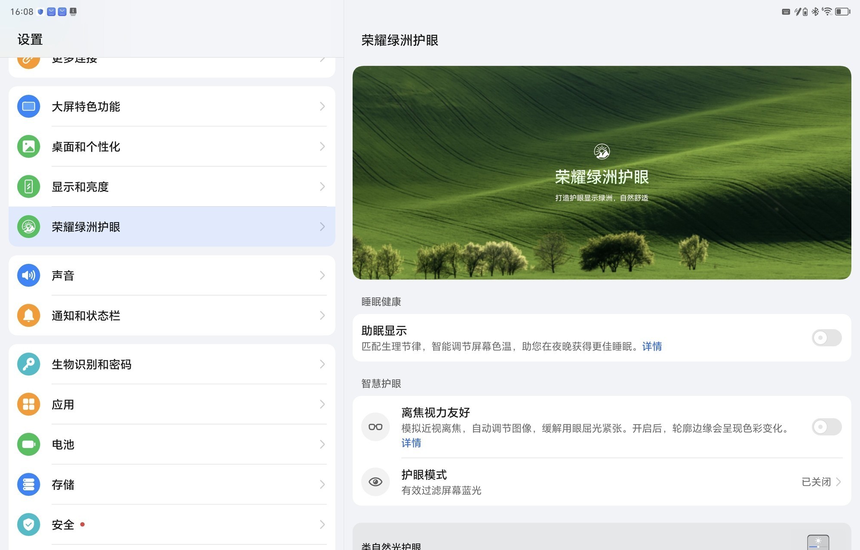The image size is (860, 550).
Task: Open 详情 link under 离焦视力友好
Action: pos(411,443)
